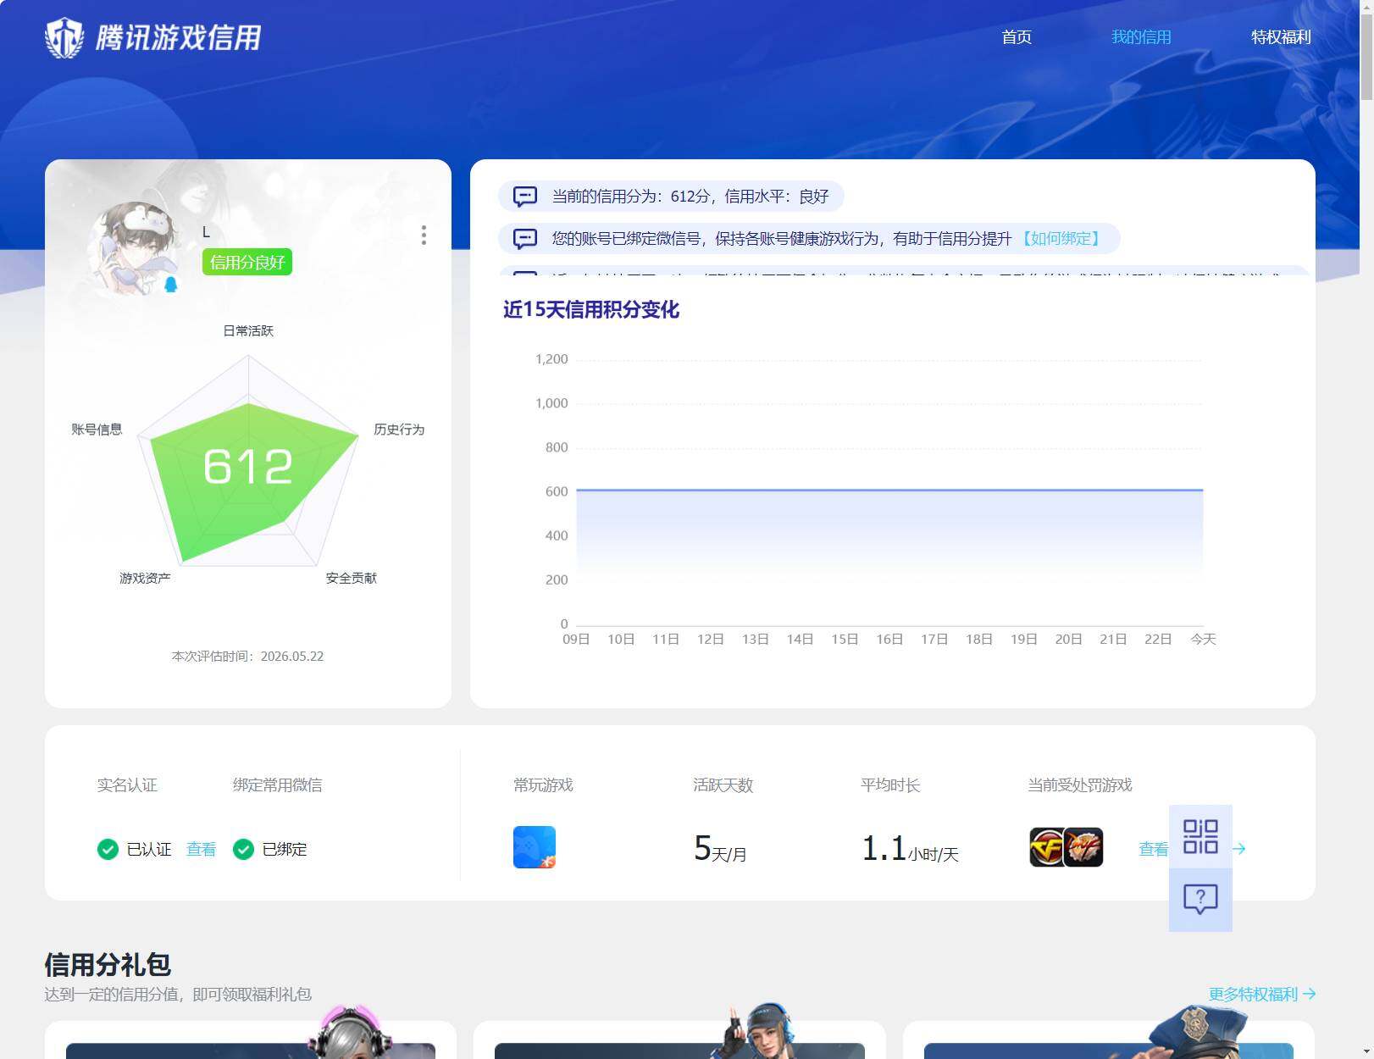Click the arrow icon after punished games 查看
1374x1059 pixels.
[1238, 849]
